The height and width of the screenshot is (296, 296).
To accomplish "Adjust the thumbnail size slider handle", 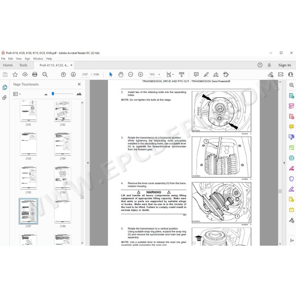I will click(53, 93).
